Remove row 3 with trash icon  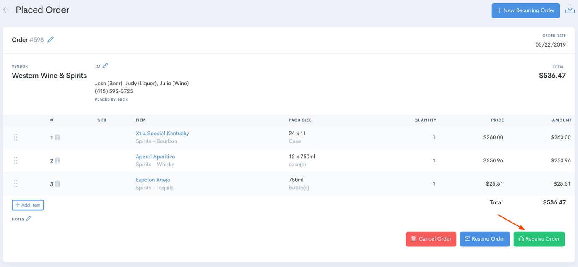(x=58, y=183)
